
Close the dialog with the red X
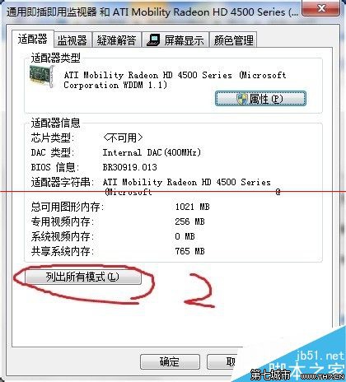point(320,8)
